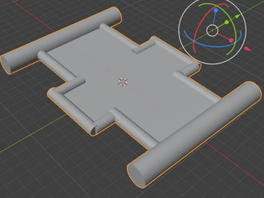Click the green Y-axis move arrow tip

click(237, 16)
